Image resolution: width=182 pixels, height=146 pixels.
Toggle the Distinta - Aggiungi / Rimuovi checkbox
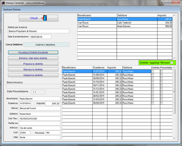point(172,63)
